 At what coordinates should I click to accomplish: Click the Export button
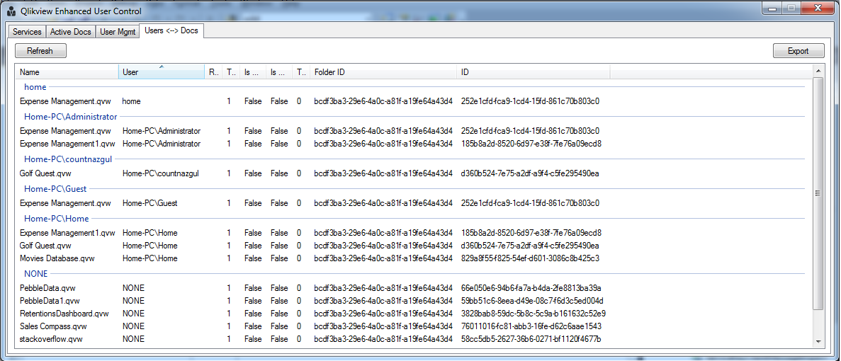click(x=798, y=51)
